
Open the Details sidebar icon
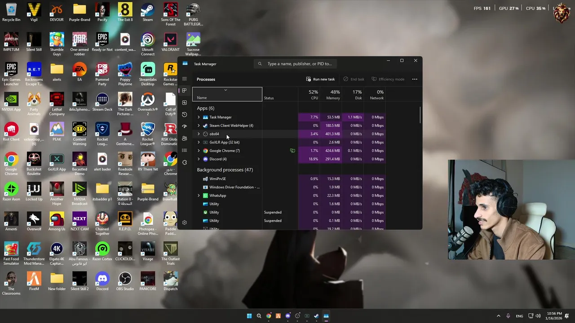[184, 150]
